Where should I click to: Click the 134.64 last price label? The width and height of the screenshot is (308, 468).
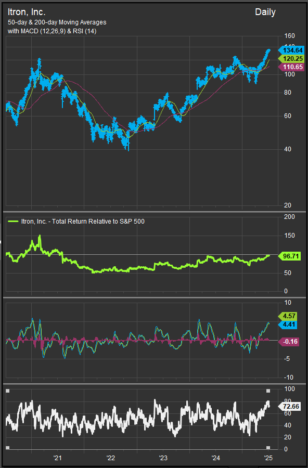pyautogui.click(x=291, y=50)
